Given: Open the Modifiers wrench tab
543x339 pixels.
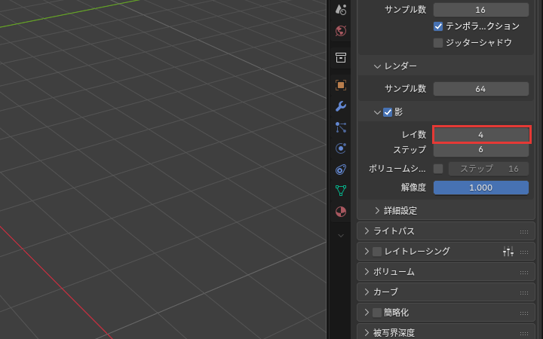Looking at the screenshot, I should tap(341, 106).
